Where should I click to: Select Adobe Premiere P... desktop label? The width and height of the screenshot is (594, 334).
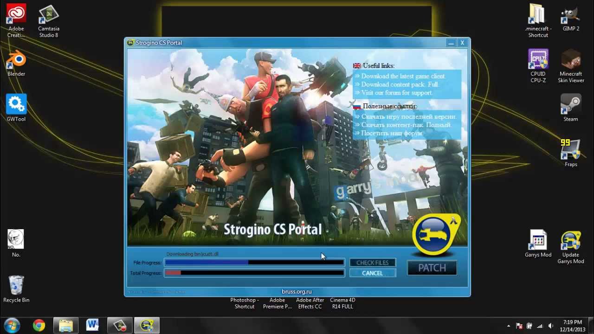pos(277,303)
